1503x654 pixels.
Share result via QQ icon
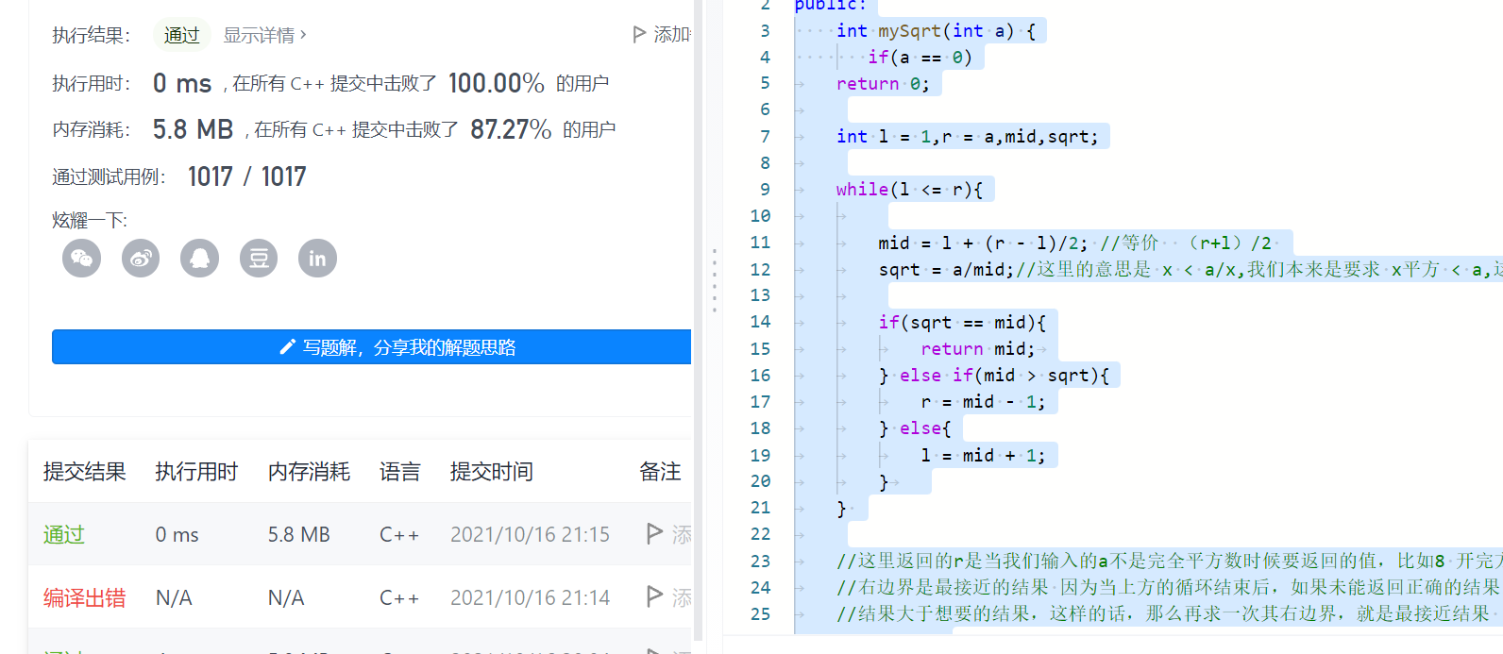click(x=200, y=259)
